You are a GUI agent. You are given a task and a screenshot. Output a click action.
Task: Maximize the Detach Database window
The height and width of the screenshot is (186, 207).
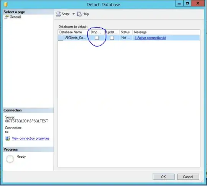click(x=187, y=3)
